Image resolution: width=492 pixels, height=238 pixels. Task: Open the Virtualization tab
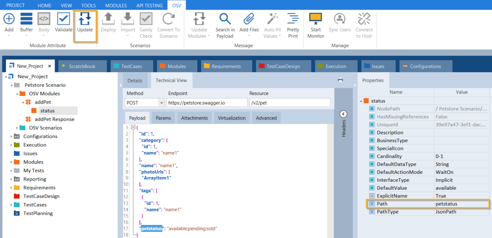click(232, 118)
